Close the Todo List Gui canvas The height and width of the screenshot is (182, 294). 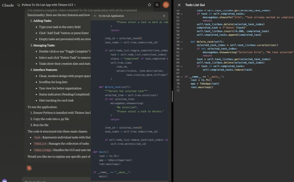coord(179,5)
